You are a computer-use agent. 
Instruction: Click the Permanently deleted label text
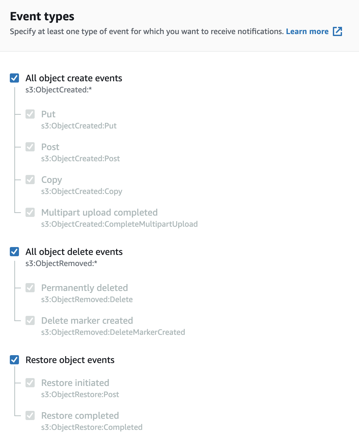84,288
